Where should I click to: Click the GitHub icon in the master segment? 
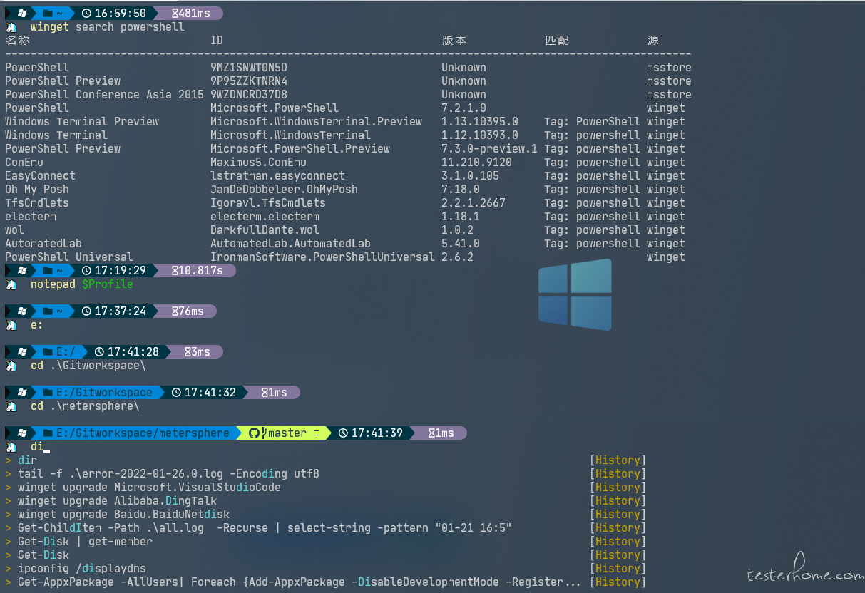click(254, 433)
